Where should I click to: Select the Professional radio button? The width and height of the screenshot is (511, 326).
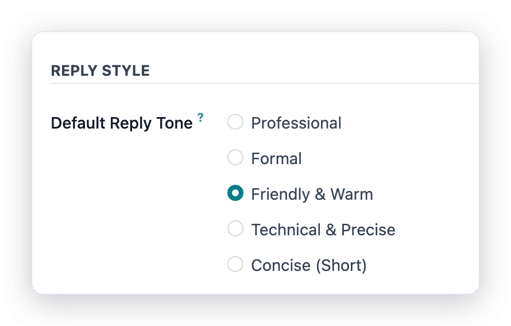pos(235,122)
